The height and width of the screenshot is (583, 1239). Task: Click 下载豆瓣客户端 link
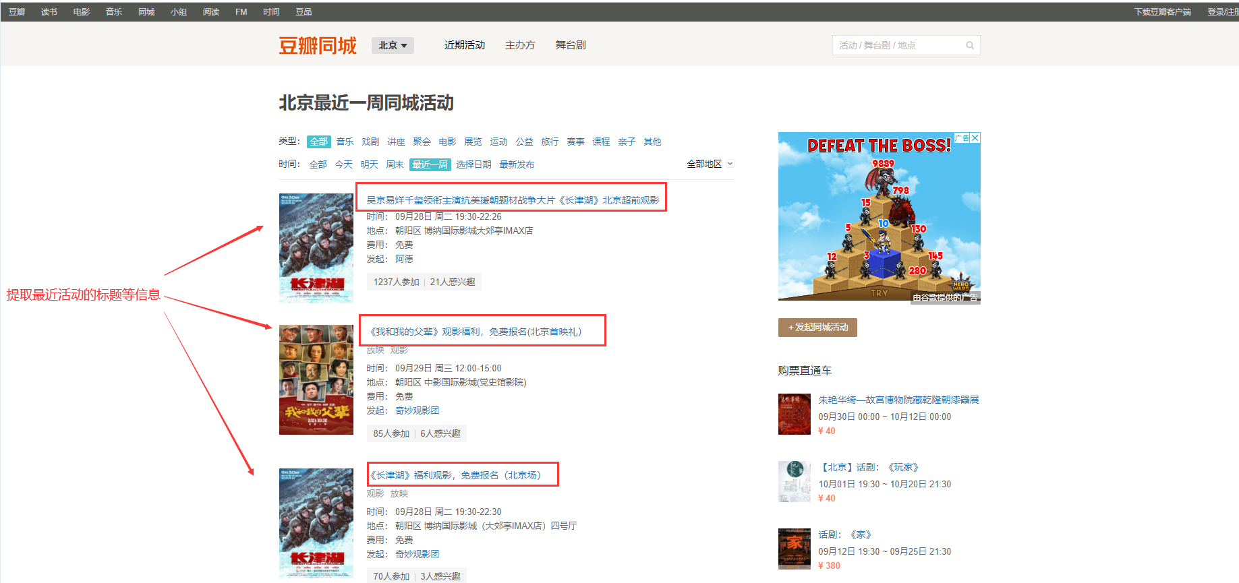pos(1162,12)
